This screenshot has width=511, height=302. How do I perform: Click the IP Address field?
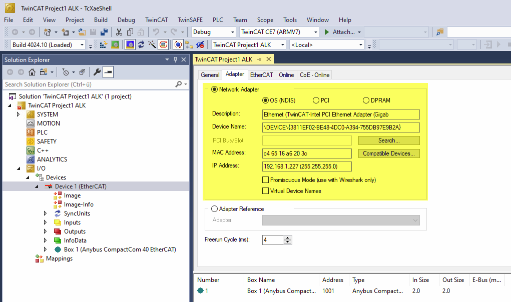tap(307, 166)
